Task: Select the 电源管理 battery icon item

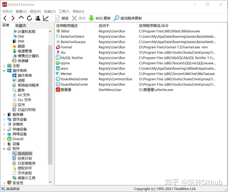Action: point(22,51)
